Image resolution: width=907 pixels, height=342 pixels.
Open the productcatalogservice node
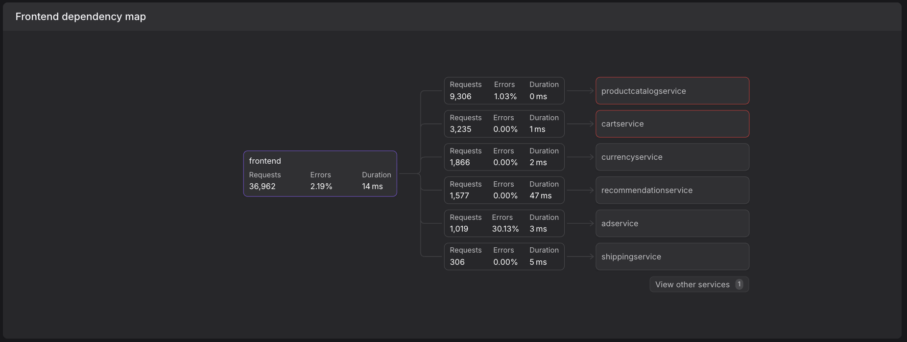[672, 91]
